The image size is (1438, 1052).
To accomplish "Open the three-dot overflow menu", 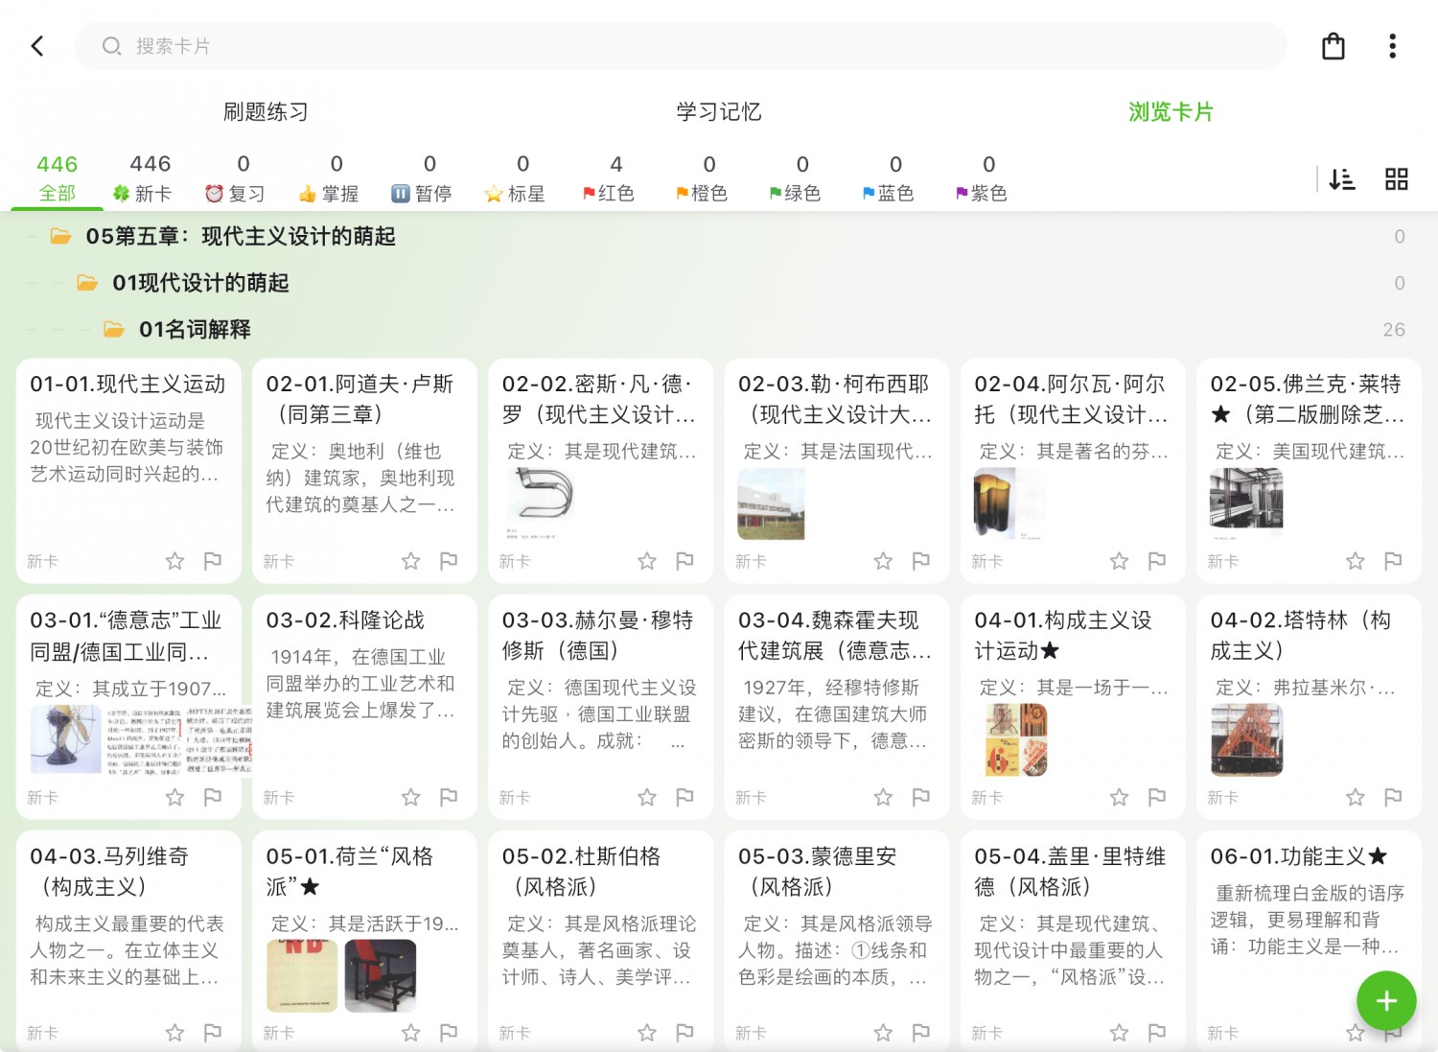I will pos(1392,46).
